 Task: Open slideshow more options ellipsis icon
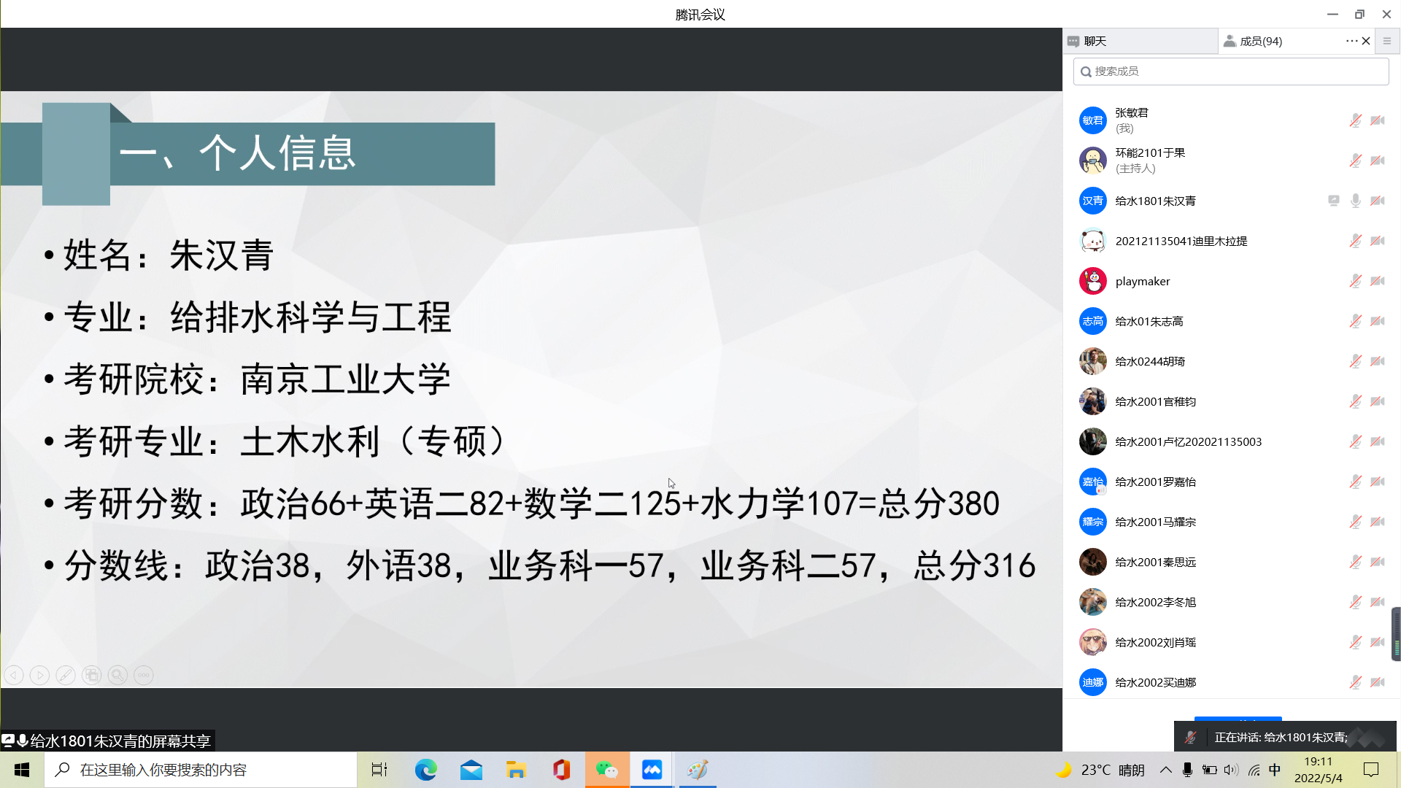144,676
